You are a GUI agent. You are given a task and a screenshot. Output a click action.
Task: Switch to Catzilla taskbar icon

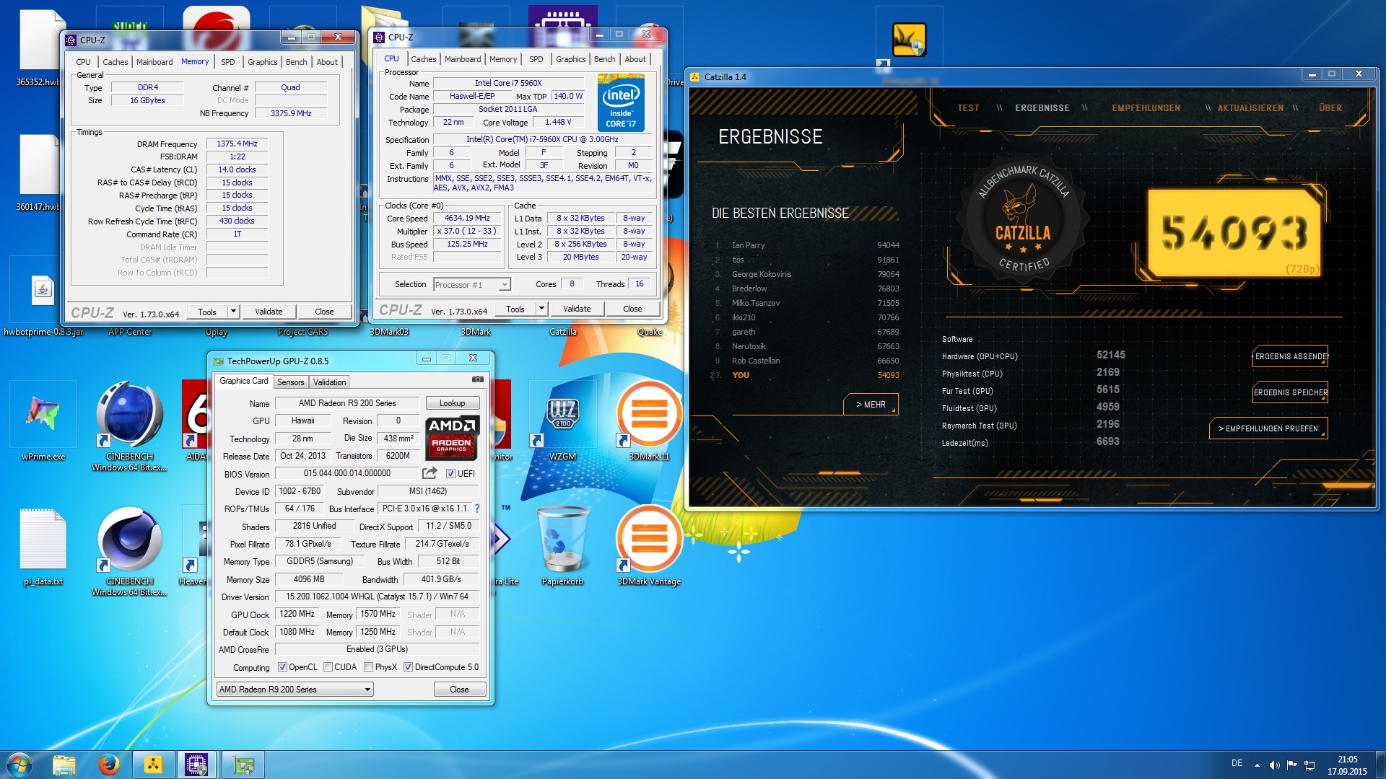(x=153, y=765)
